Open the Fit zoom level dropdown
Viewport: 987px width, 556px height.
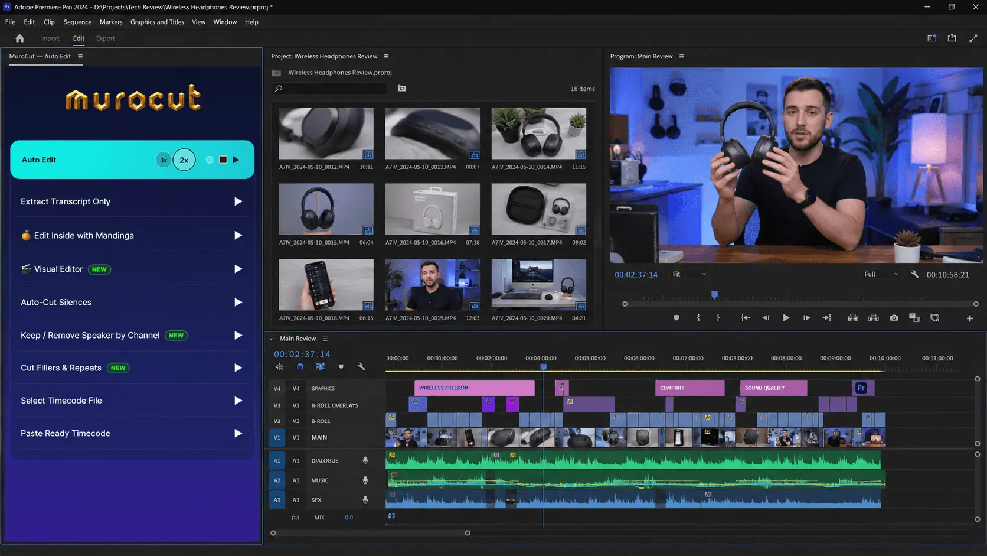pos(689,274)
